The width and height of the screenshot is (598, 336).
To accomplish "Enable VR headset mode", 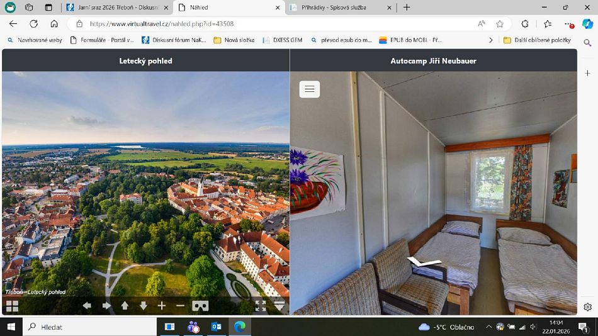I will pos(201,306).
